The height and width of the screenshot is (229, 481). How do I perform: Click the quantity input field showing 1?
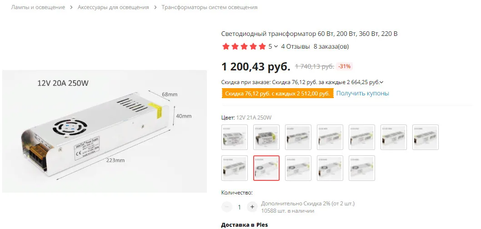(x=240, y=207)
